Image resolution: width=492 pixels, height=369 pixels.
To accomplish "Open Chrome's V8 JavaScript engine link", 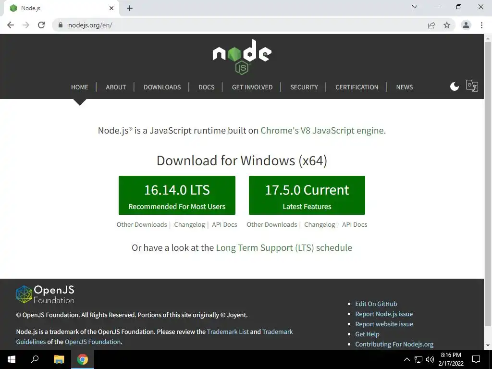I will coord(322,130).
